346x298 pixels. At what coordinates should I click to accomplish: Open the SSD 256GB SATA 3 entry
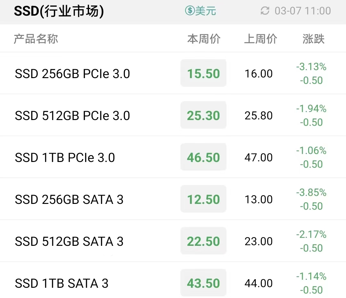point(173,199)
